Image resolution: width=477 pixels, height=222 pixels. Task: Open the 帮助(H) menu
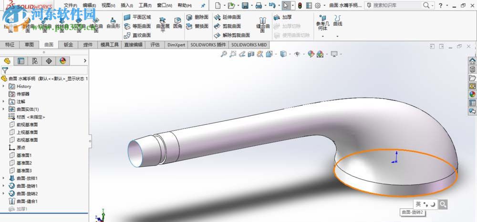(185, 5)
